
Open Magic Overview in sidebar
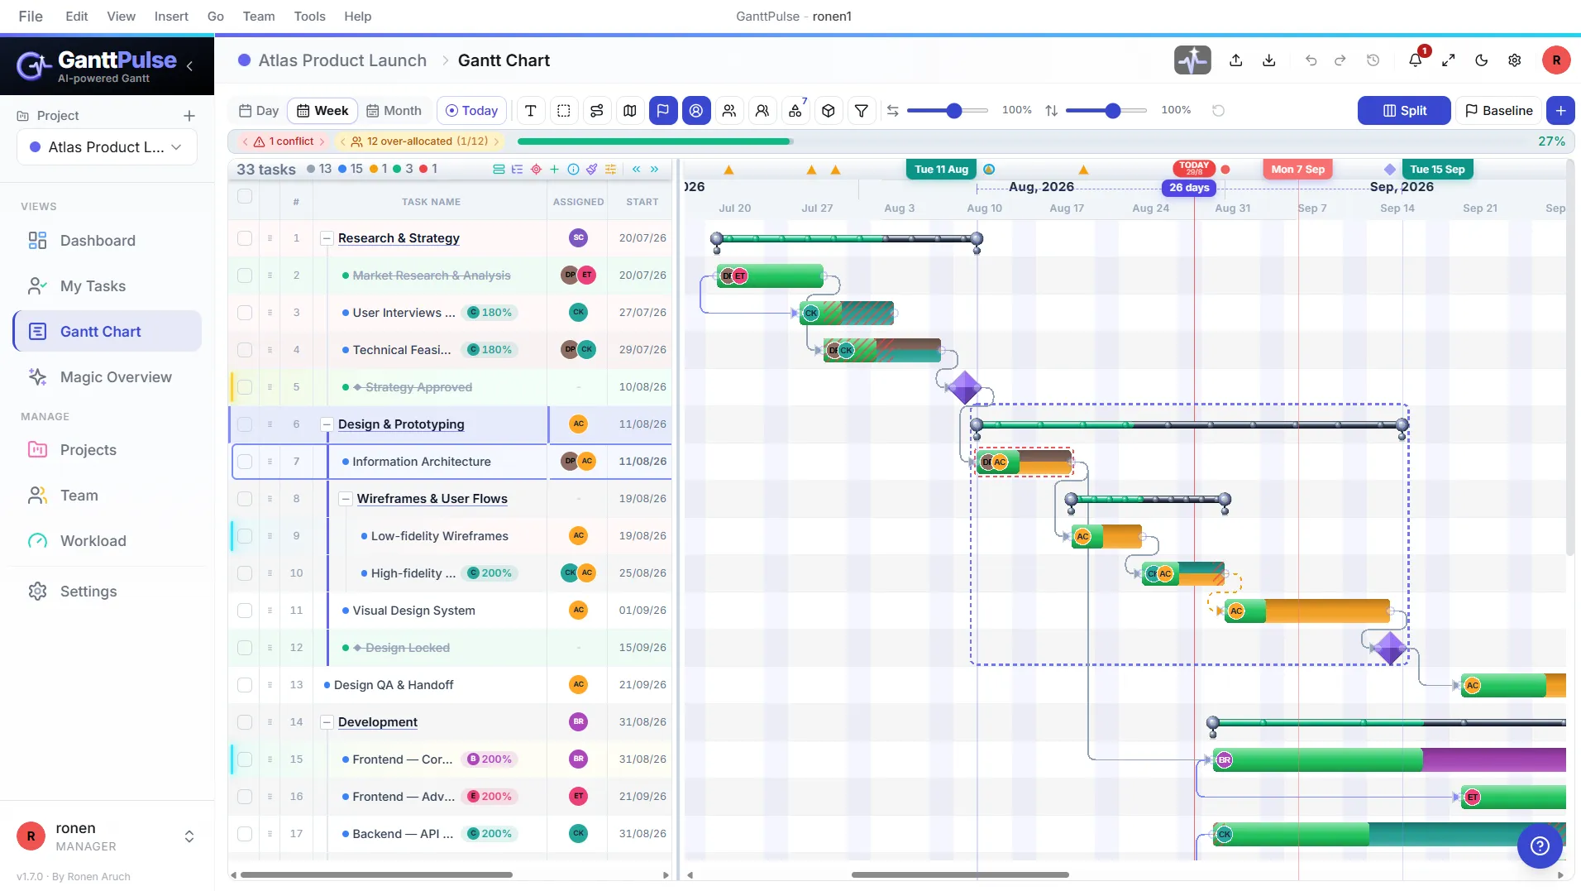pyautogui.click(x=107, y=377)
